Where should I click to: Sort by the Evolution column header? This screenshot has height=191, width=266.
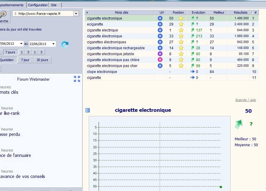[196, 12]
